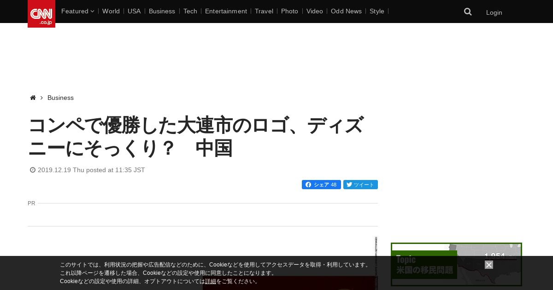Open the USA section
The height and width of the screenshot is (290, 553).
click(x=134, y=11)
